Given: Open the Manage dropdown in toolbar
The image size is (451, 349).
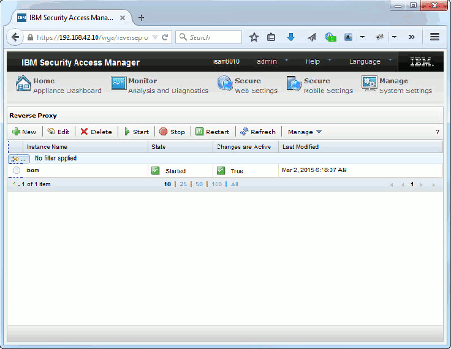Looking at the screenshot, I should pyautogui.click(x=305, y=132).
